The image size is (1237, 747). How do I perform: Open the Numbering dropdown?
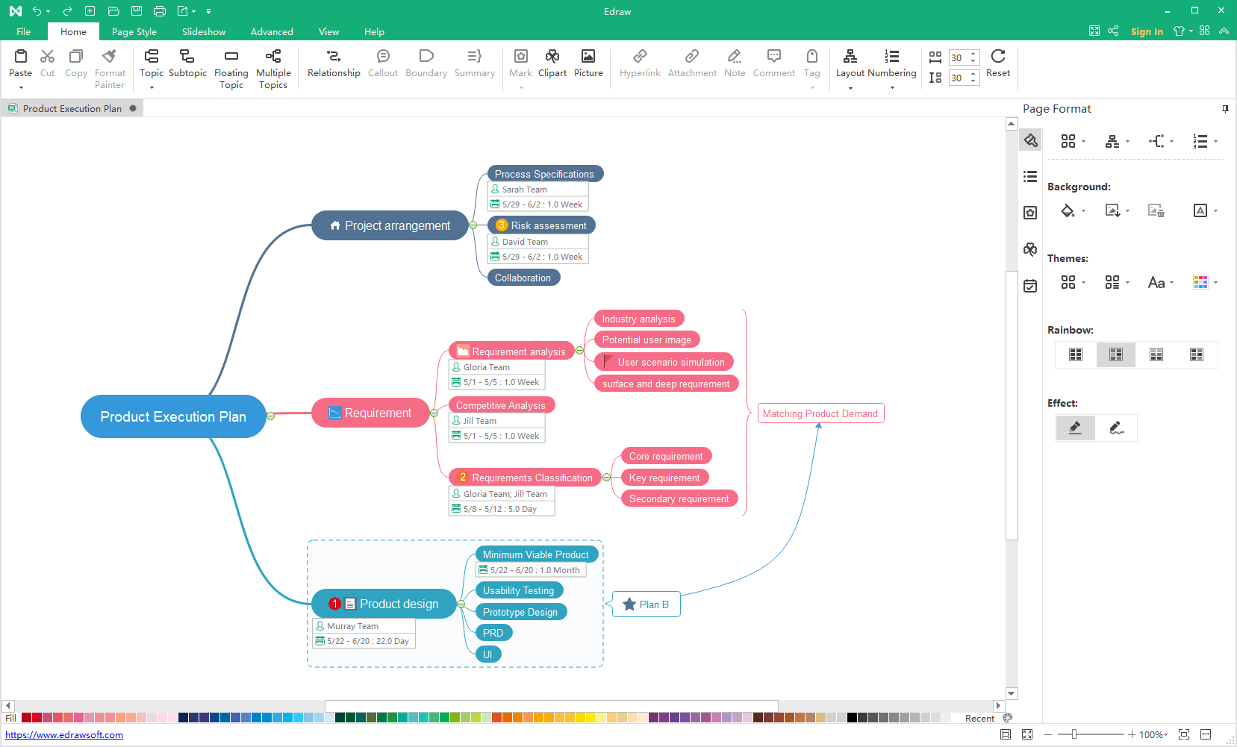click(891, 88)
